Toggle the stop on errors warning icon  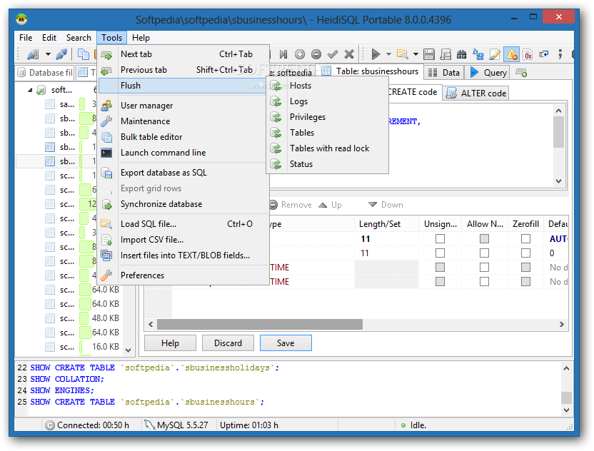511,54
